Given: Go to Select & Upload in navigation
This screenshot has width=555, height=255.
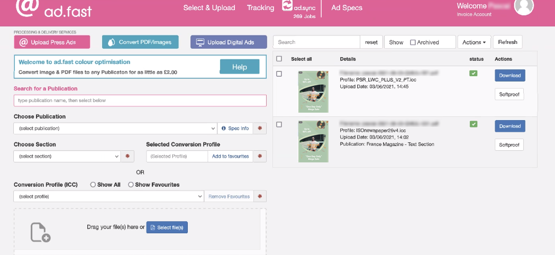Looking at the screenshot, I should 209,8.
